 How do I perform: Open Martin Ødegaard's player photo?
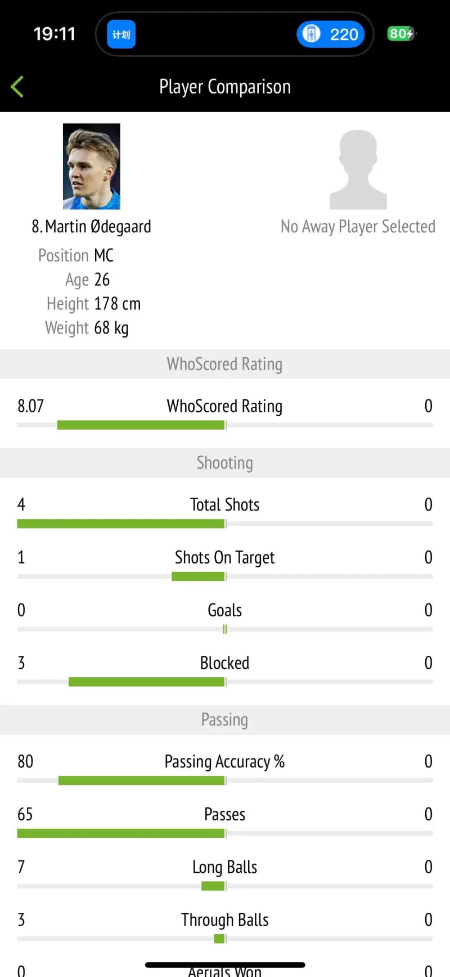(x=92, y=166)
